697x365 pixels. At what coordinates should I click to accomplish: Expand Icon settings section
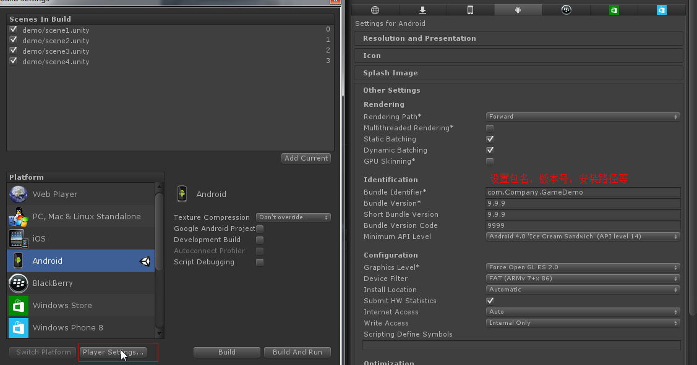pyautogui.click(x=518, y=56)
